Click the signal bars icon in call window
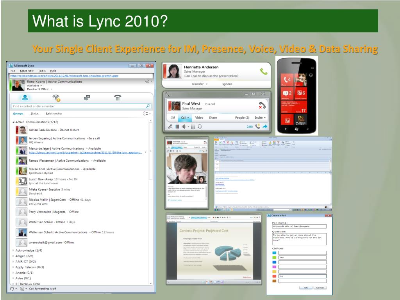This screenshot has height=300, width=400. [177, 127]
